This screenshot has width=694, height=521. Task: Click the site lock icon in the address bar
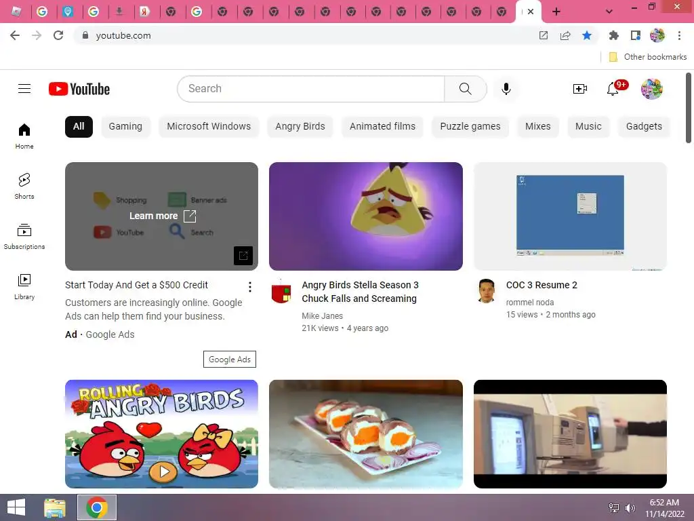pos(85,35)
